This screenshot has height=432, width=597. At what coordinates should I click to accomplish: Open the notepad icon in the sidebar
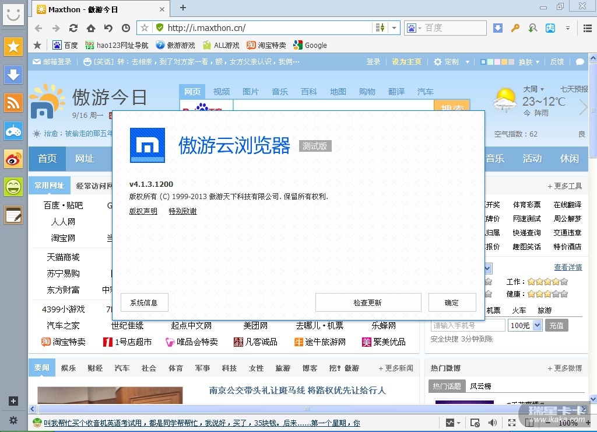13,215
